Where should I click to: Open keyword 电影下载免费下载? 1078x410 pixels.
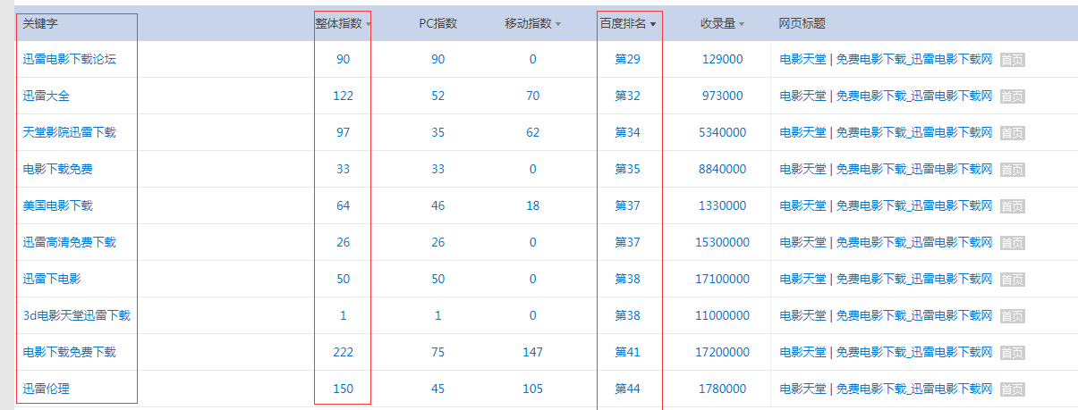click(69, 352)
